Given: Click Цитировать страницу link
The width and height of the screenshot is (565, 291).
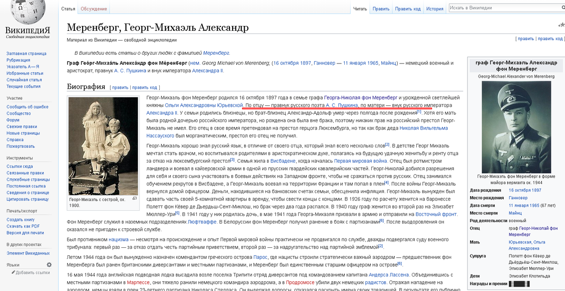Looking at the screenshot, I should pyautogui.click(x=27, y=199).
